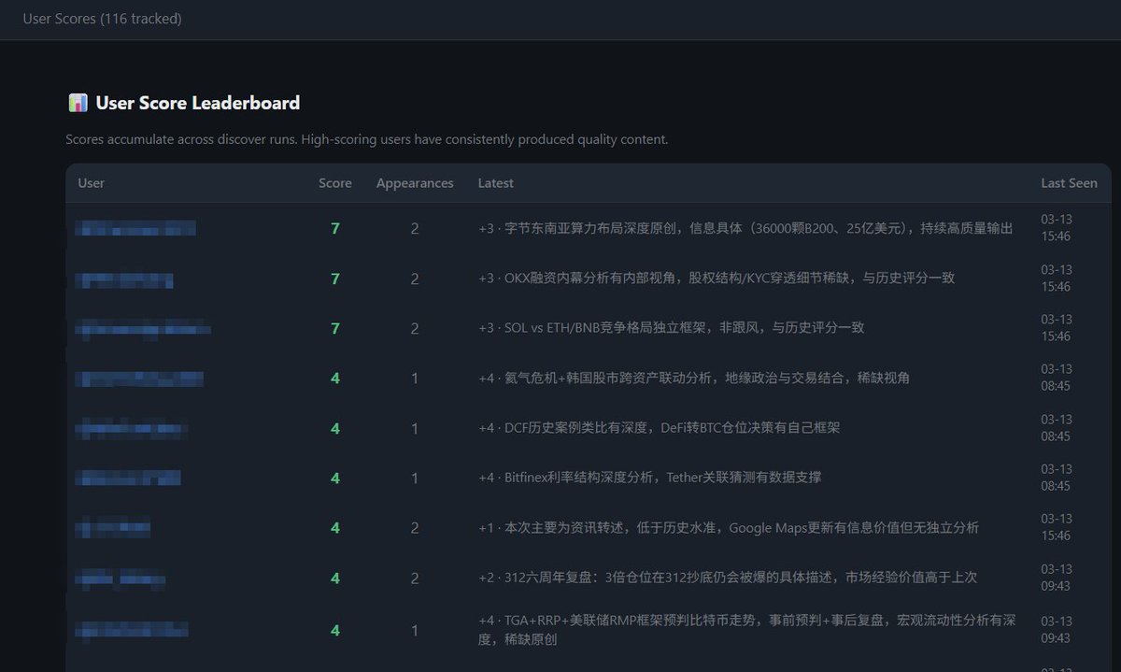The image size is (1121, 672).
Task: Click score 7 in the OKX融资内幕 row
Action: (335, 279)
